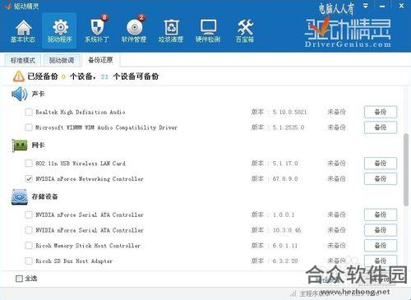Click 未备份 status of NVIDIA Networking Controller row

click(x=336, y=179)
